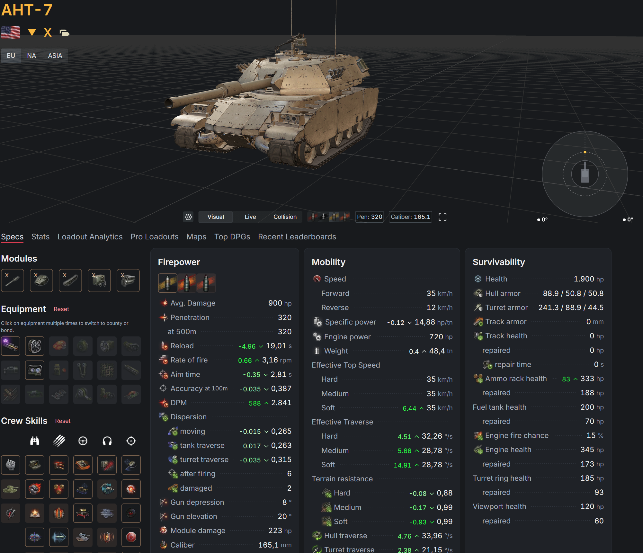Select the ASIA server region
The height and width of the screenshot is (553, 643).
click(55, 56)
